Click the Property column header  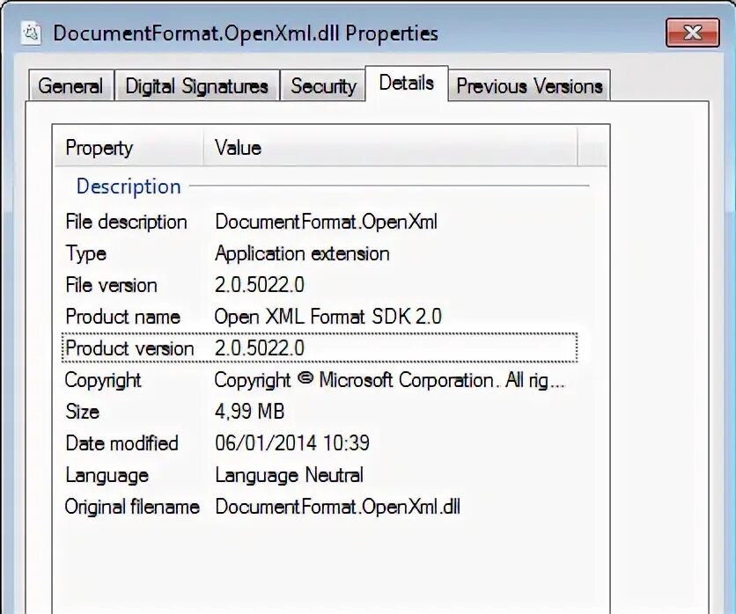pyautogui.click(x=129, y=148)
